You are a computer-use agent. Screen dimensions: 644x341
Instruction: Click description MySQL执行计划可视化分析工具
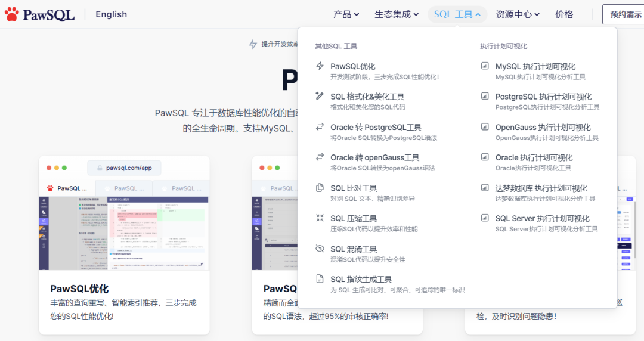click(x=540, y=77)
